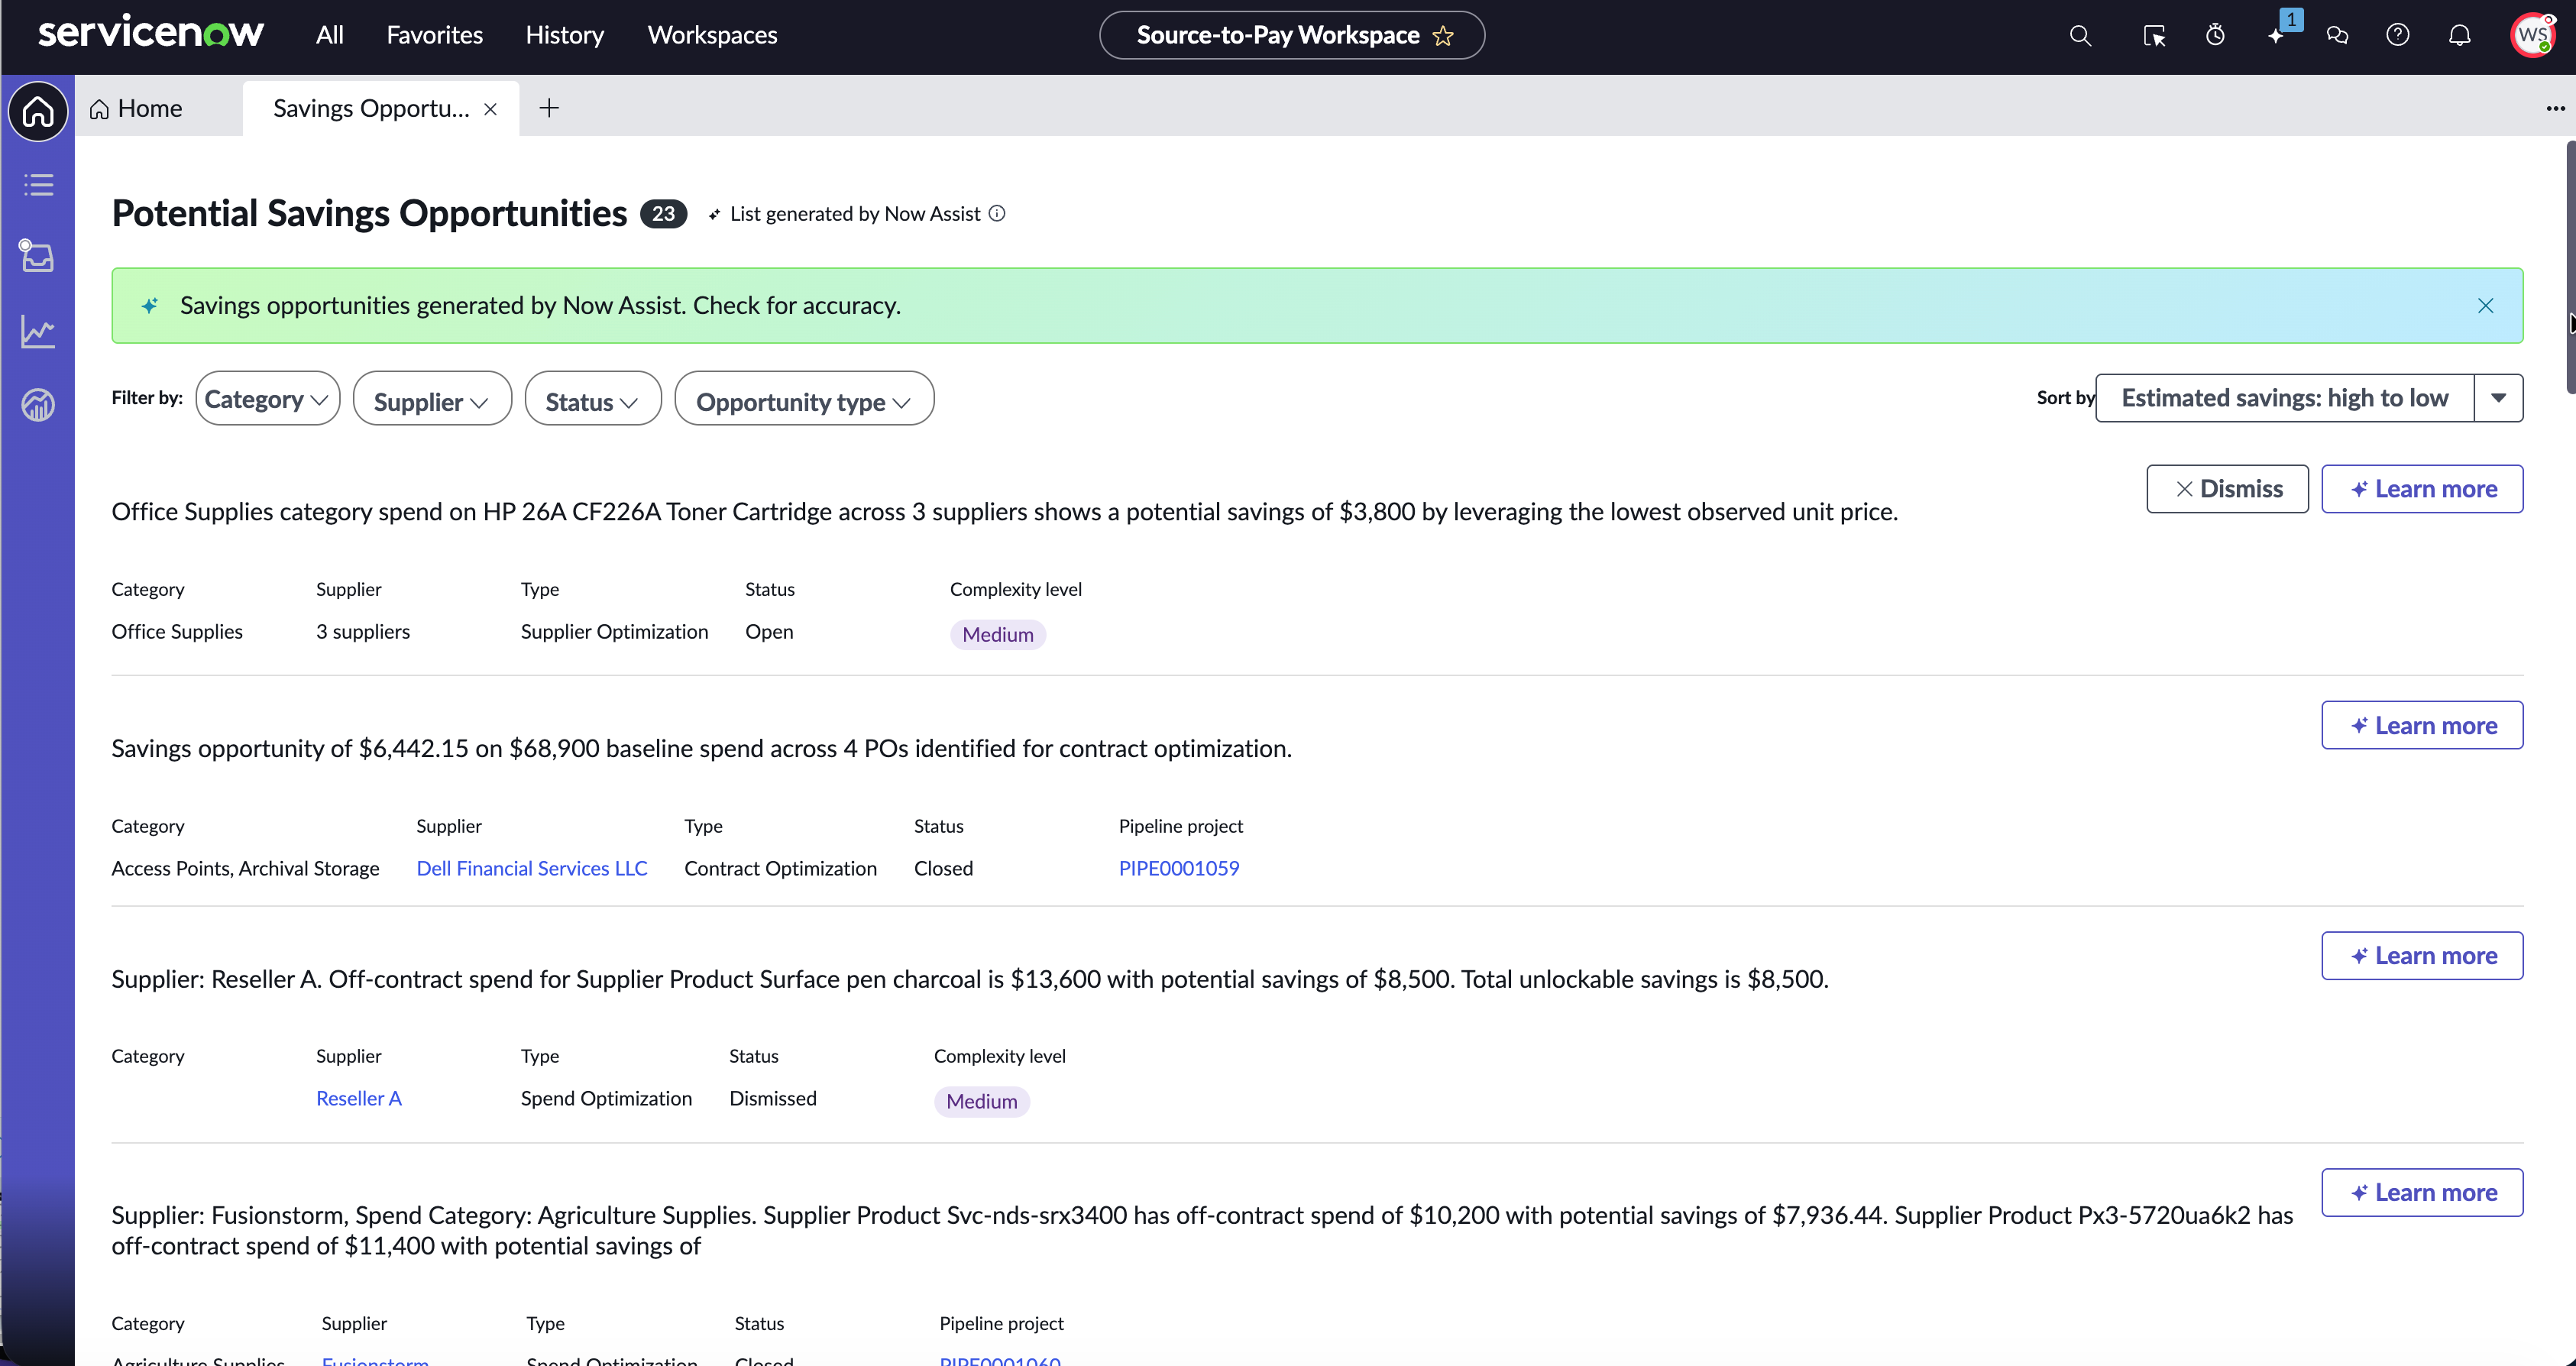Viewport: 2576px width, 1366px height.
Task: Expand the Supplier filter
Action: tap(432, 399)
